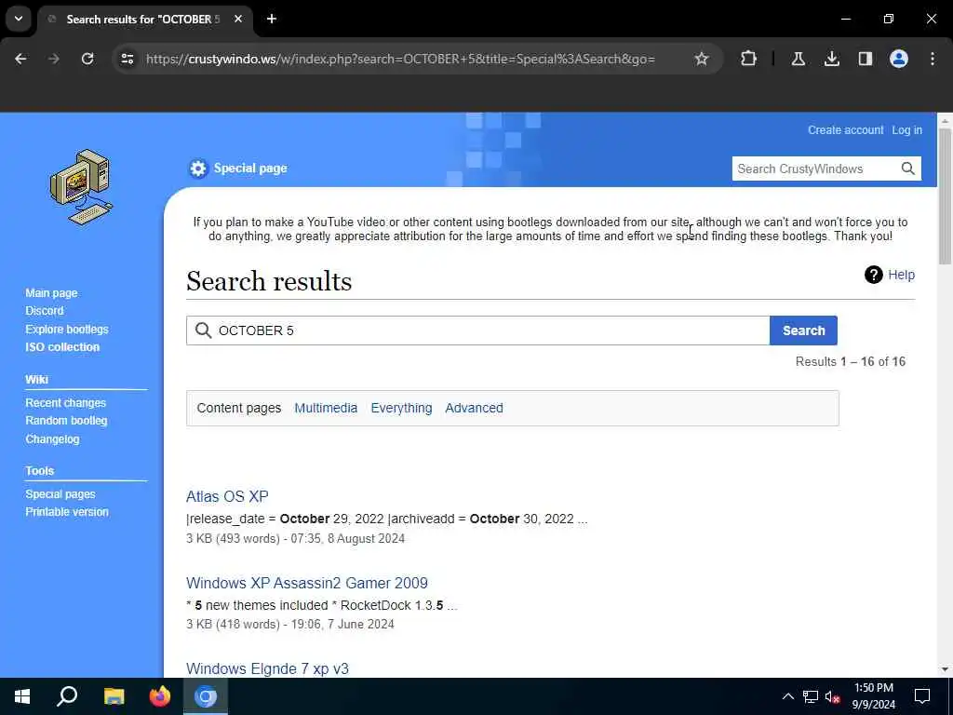
Task: Open Windows taskbar search
Action: (x=67, y=696)
